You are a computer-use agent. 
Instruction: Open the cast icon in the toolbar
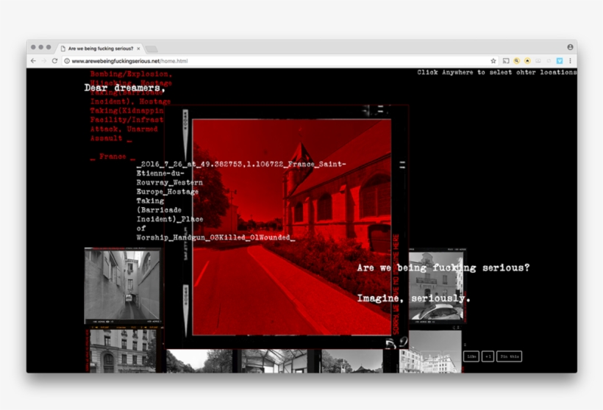(506, 61)
